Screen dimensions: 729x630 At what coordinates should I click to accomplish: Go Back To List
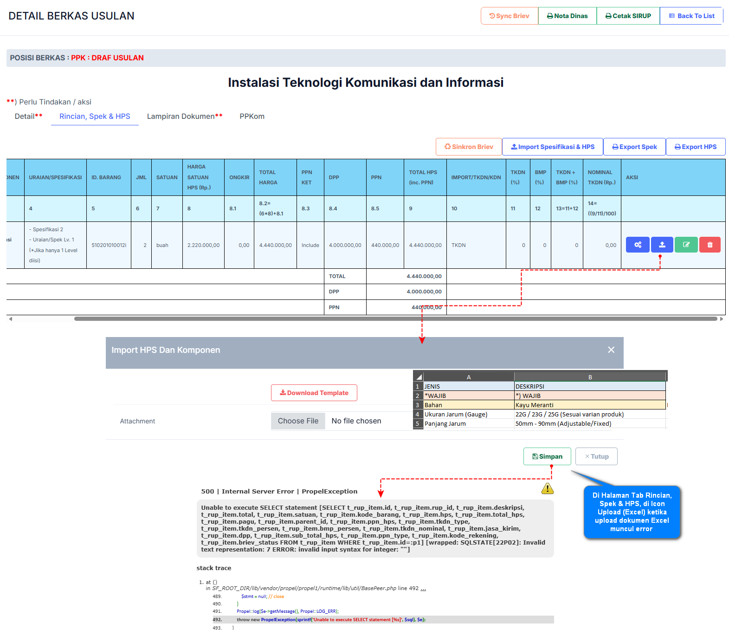(x=691, y=16)
